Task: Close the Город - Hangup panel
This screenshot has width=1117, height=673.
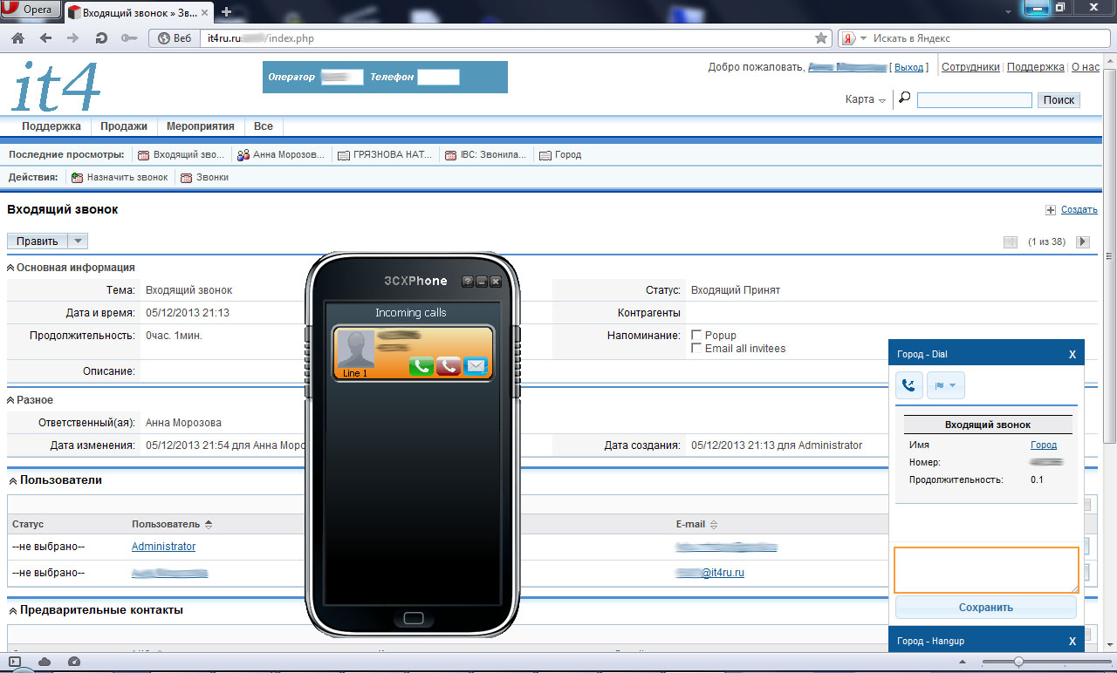Action: (1072, 641)
